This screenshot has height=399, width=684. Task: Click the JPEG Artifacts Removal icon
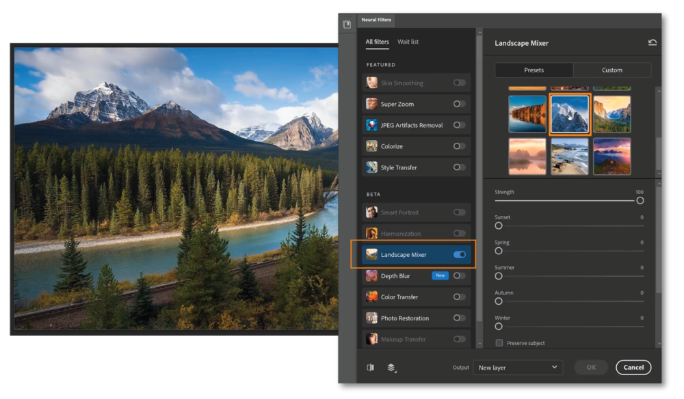click(x=371, y=125)
